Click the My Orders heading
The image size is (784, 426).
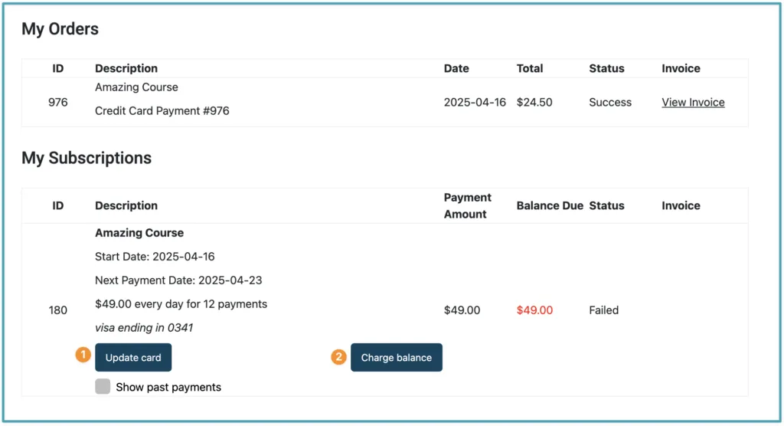[60, 29]
